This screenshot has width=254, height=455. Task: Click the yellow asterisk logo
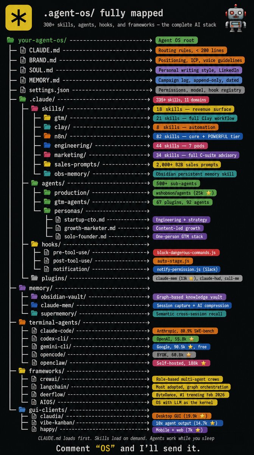(18, 17)
